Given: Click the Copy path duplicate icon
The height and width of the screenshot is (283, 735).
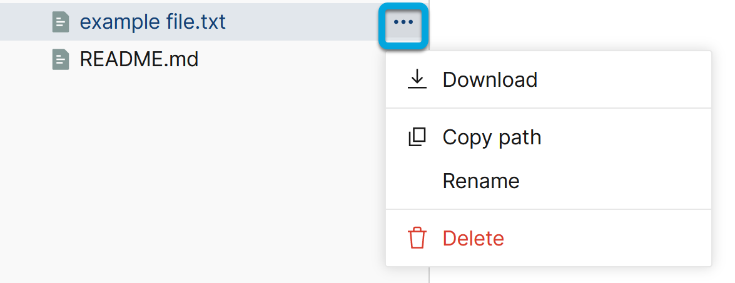Looking at the screenshot, I should click(x=417, y=137).
